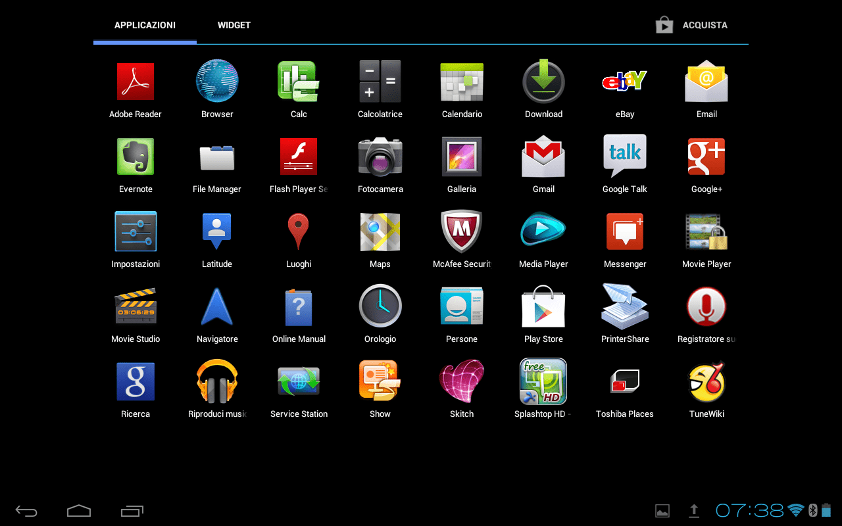Open the McAfee Security app

pos(462,231)
